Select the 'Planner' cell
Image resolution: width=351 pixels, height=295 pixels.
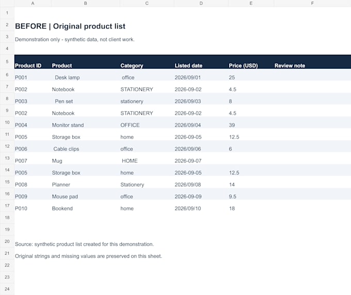point(86,182)
